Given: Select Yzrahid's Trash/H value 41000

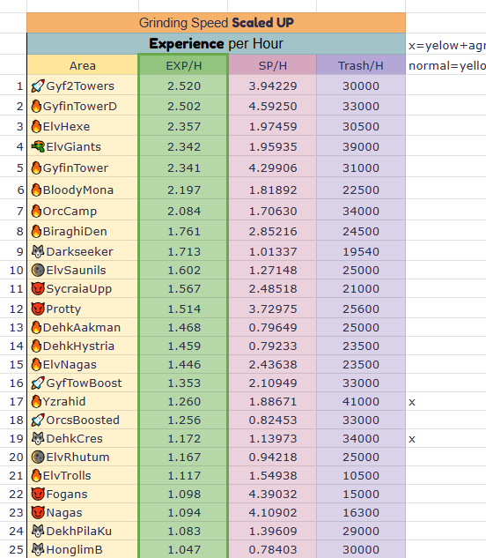Looking at the screenshot, I should click(361, 401).
